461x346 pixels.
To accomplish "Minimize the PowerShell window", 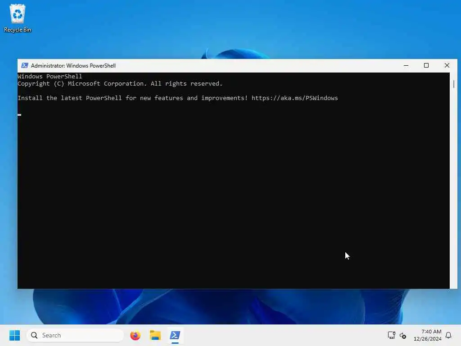I will pos(406,66).
